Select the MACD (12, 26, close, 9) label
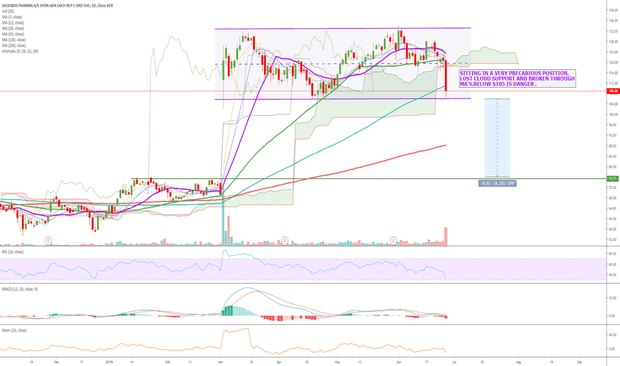This screenshot has width=620, height=366. click(x=20, y=289)
